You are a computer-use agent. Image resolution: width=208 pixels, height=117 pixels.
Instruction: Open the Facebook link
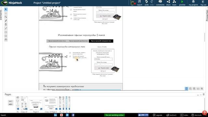tap(73, 115)
